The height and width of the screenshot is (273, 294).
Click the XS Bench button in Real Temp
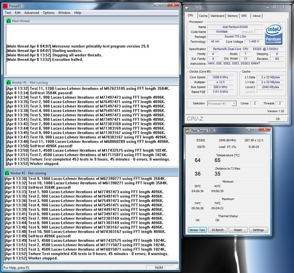[x=217, y=230]
